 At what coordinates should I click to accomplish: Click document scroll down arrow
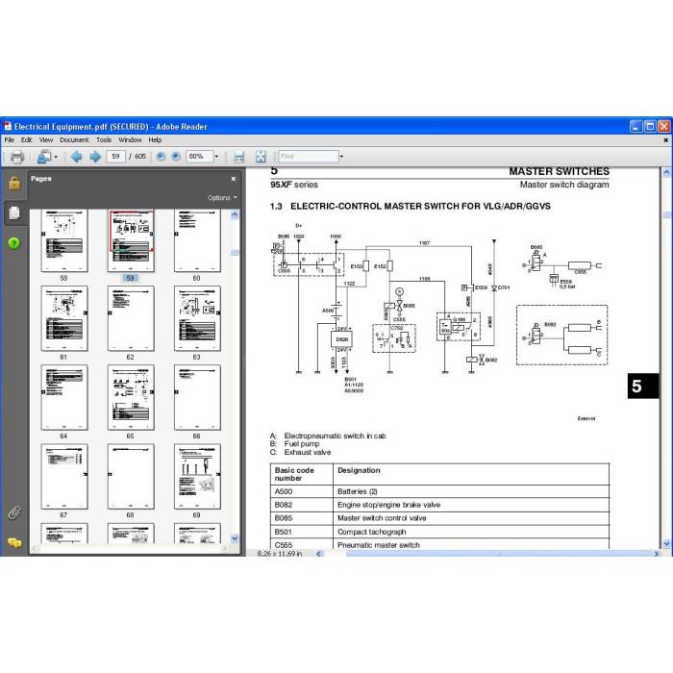point(666,543)
